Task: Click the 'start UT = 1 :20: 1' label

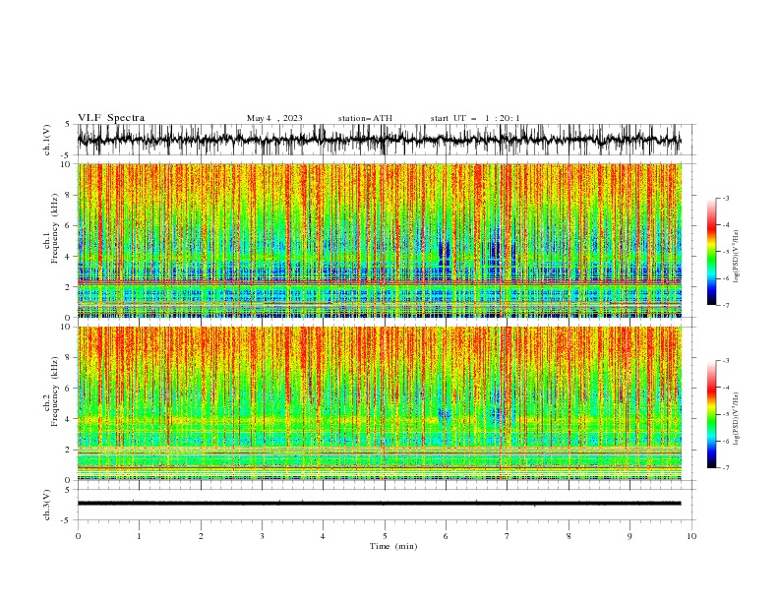Action: click(x=475, y=118)
